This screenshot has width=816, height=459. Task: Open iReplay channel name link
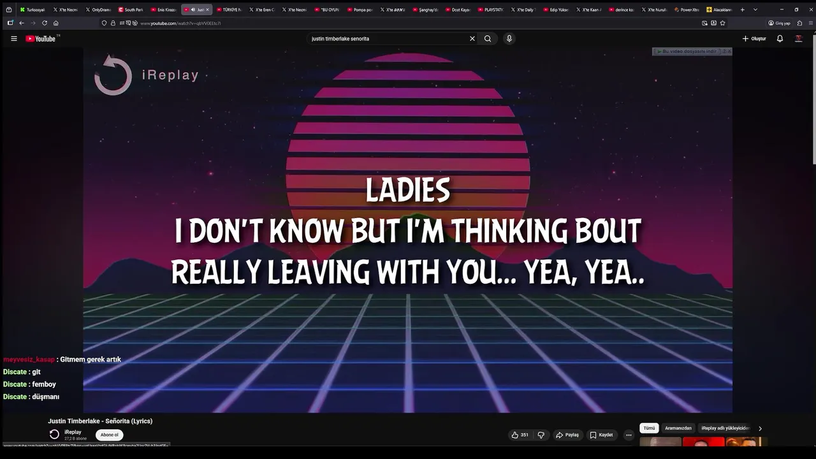[x=73, y=432]
